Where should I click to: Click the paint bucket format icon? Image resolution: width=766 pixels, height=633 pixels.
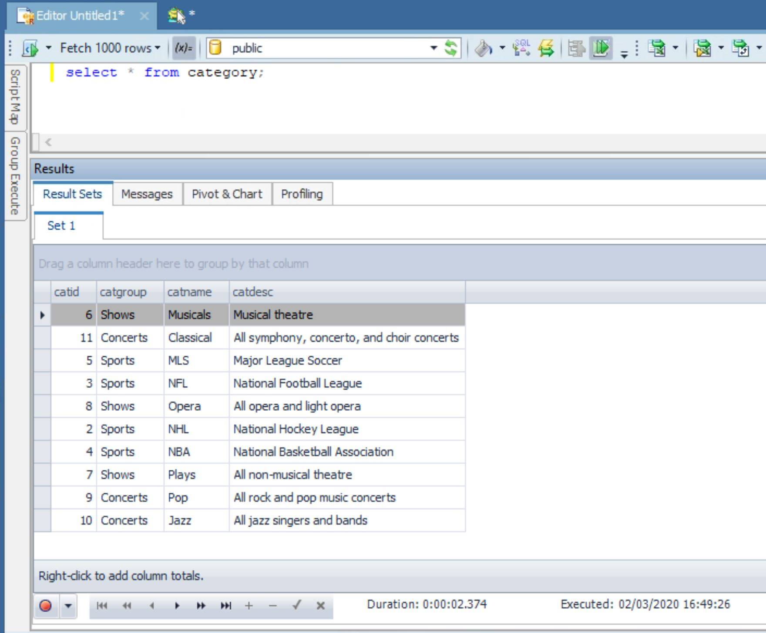(x=483, y=48)
